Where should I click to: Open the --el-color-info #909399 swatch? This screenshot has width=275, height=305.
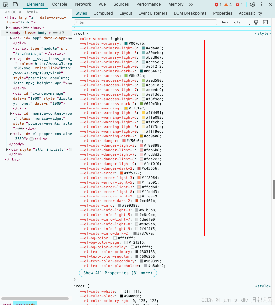(119, 206)
